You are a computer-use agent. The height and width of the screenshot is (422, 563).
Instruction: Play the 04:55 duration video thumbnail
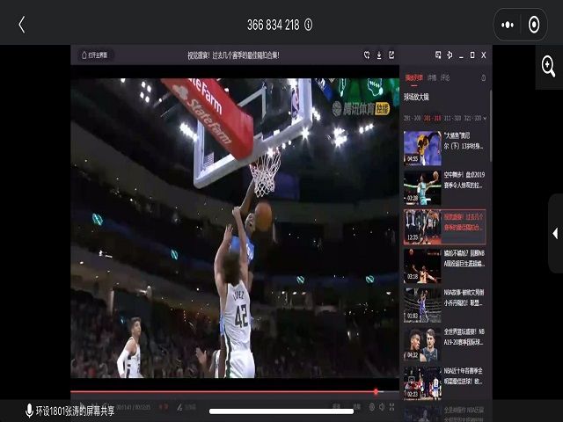422,148
